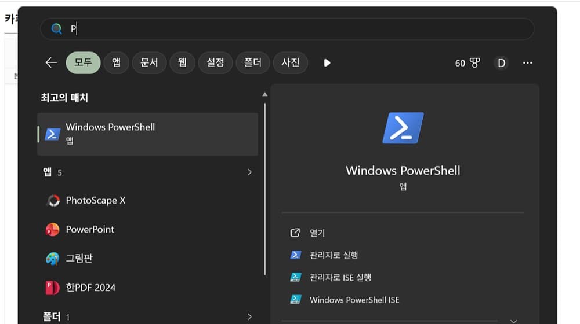Go back with the left arrow
The image size is (580, 324).
pyautogui.click(x=51, y=62)
